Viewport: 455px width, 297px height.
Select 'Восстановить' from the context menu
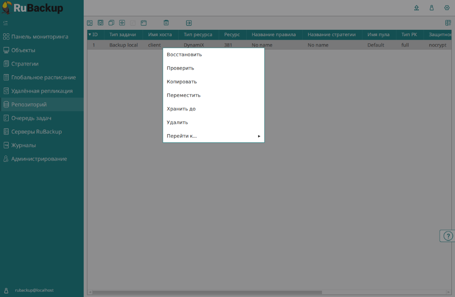tap(184, 55)
